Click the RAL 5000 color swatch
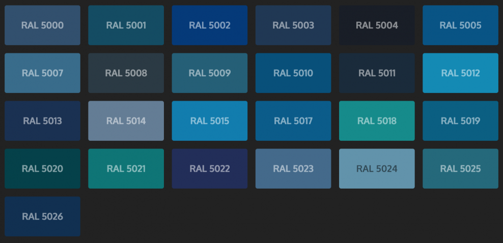Image resolution: width=503 pixels, height=243 pixels. (42, 25)
